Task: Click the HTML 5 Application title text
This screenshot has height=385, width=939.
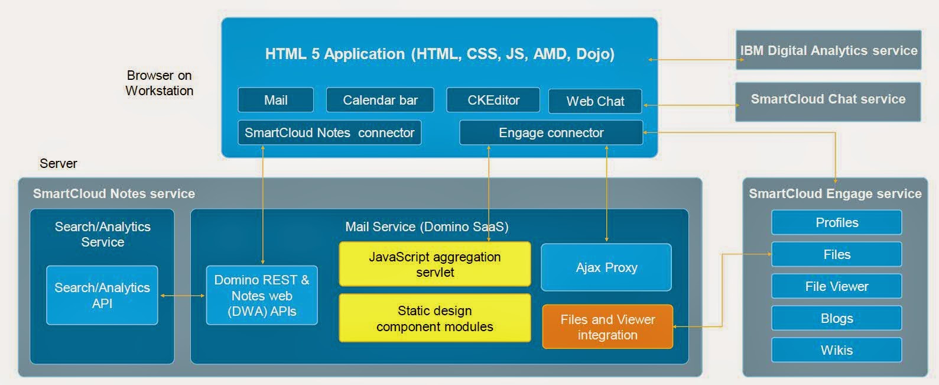Action: tap(439, 54)
